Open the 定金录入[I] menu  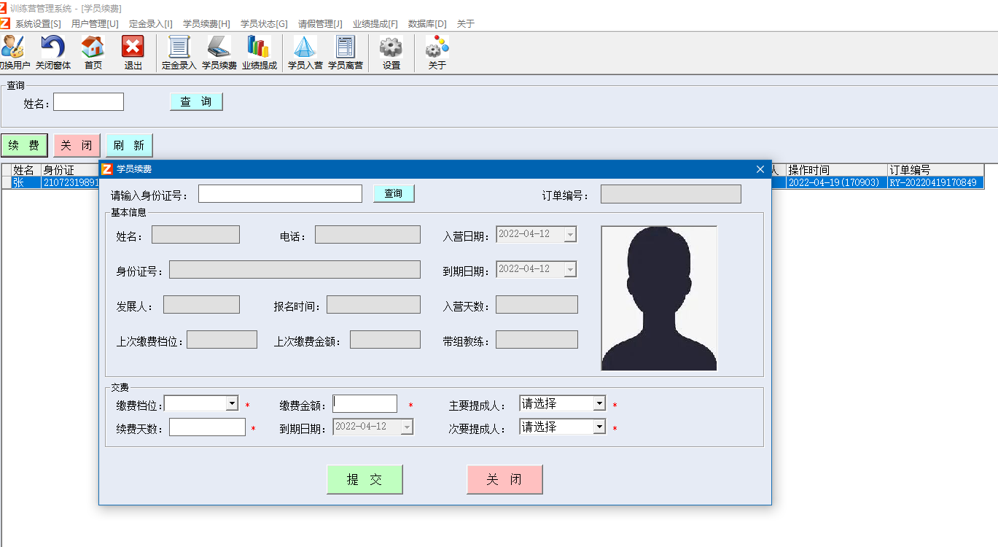[x=151, y=24]
